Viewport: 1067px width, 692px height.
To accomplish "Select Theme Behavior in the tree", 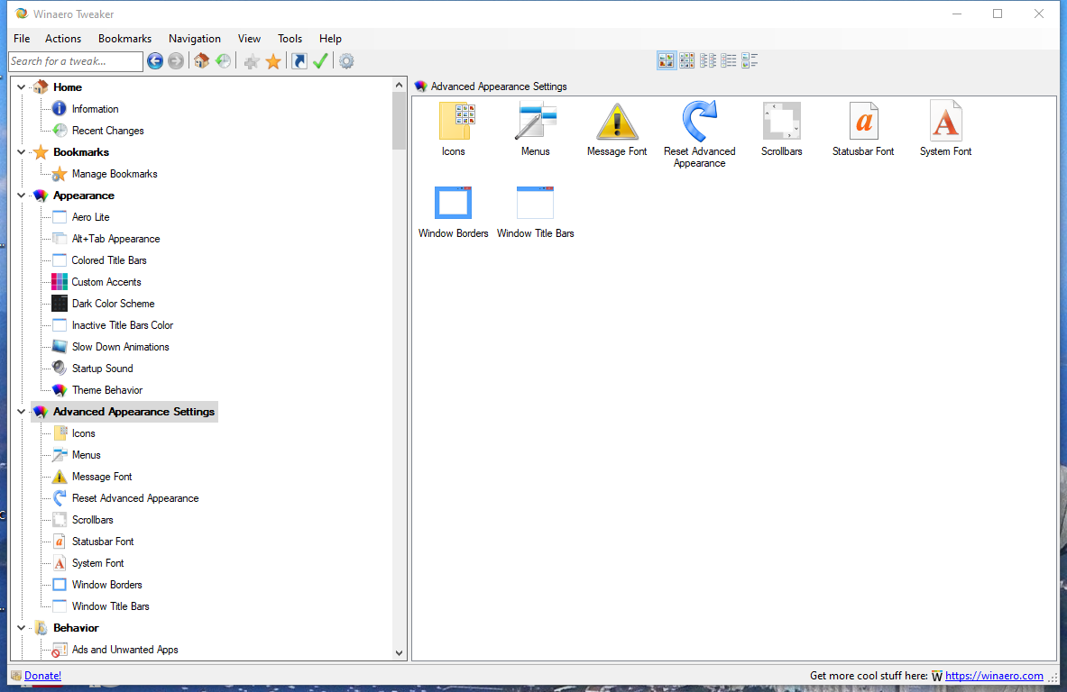I will tap(107, 390).
